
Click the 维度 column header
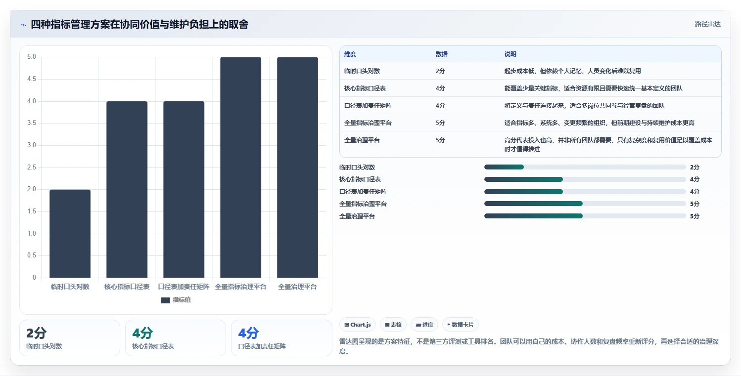click(x=350, y=54)
